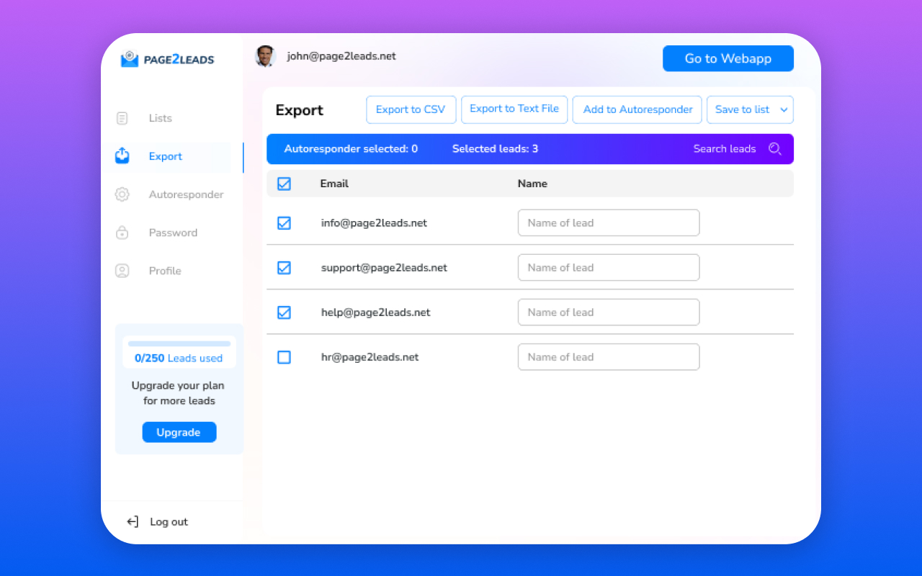Select Export in the sidebar

[166, 156]
